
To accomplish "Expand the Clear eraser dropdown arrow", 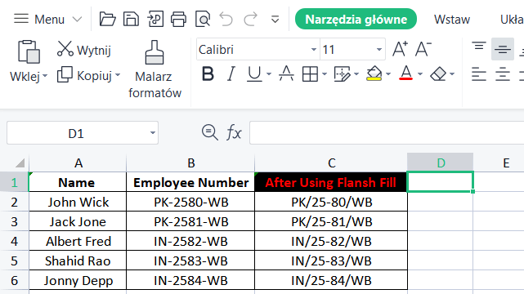I will click(x=452, y=74).
